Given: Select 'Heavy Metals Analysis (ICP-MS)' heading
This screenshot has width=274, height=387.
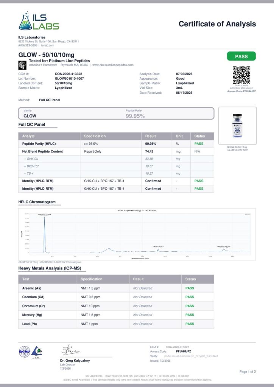Looking at the screenshot, I should (50, 268).
